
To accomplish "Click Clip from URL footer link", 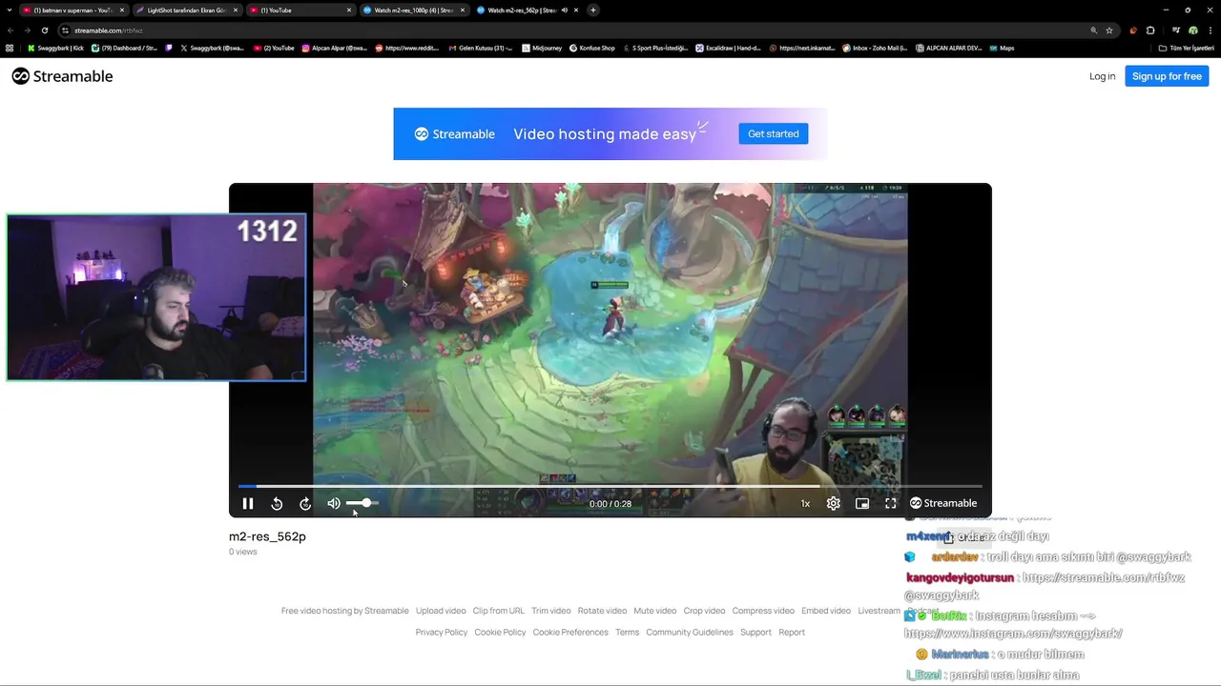I will pyautogui.click(x=499, y=611).
